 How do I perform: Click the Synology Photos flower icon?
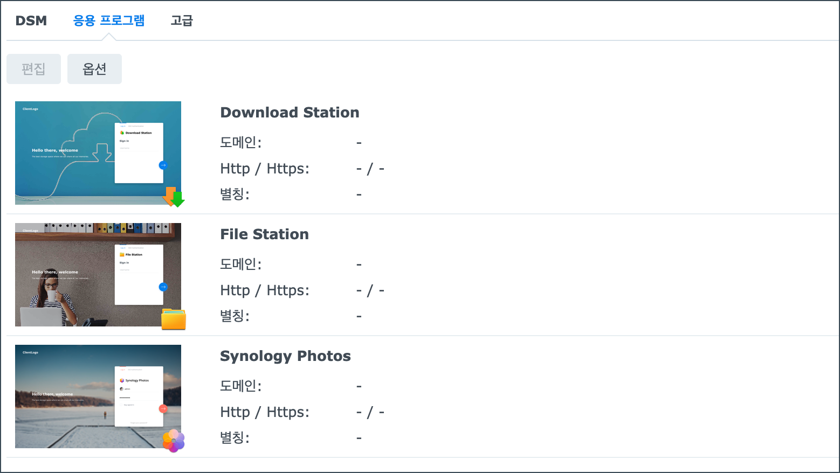pos(174,441)
